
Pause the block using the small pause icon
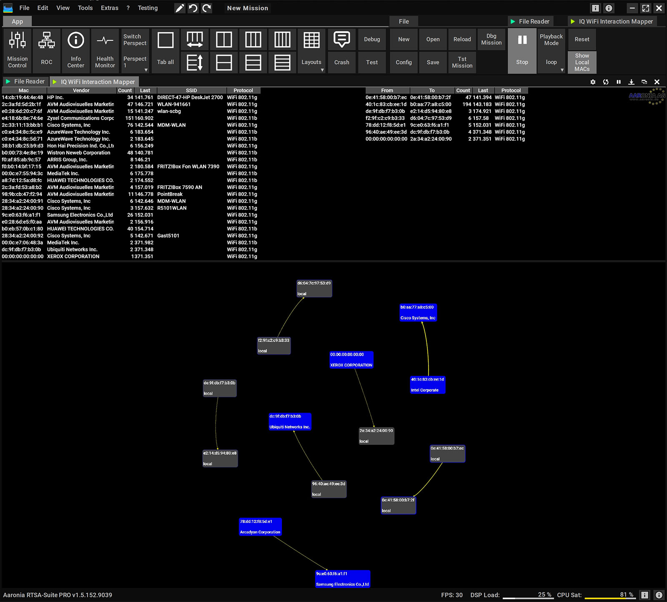(x=619, y=82)
